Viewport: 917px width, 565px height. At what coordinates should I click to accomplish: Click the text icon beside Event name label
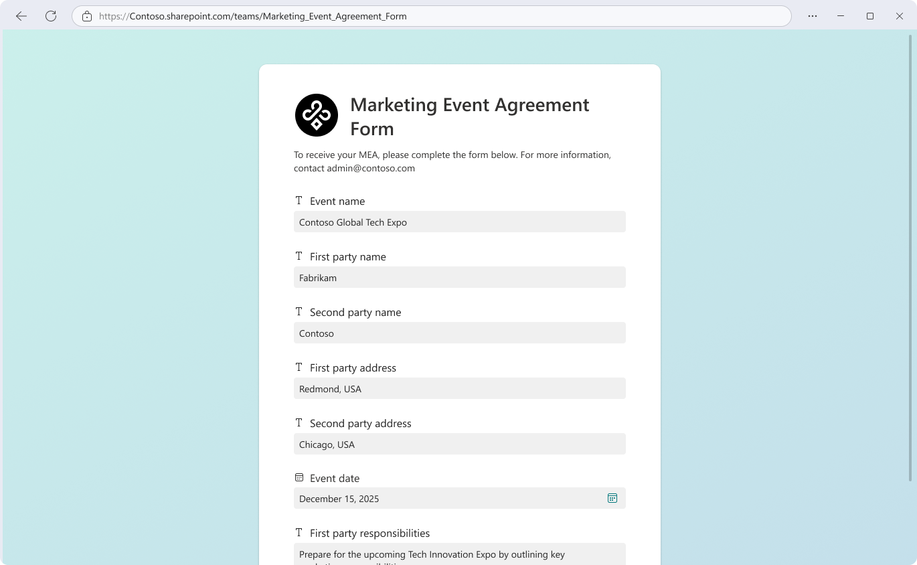pos(299,201)
